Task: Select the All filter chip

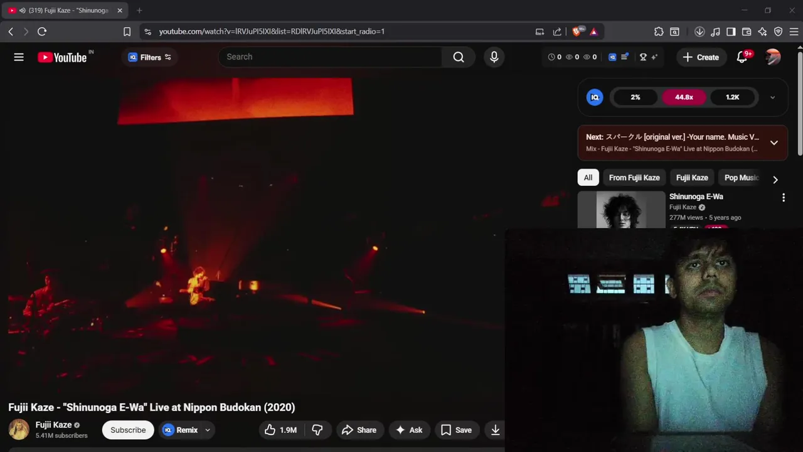Action: click(x=588, y=178)
